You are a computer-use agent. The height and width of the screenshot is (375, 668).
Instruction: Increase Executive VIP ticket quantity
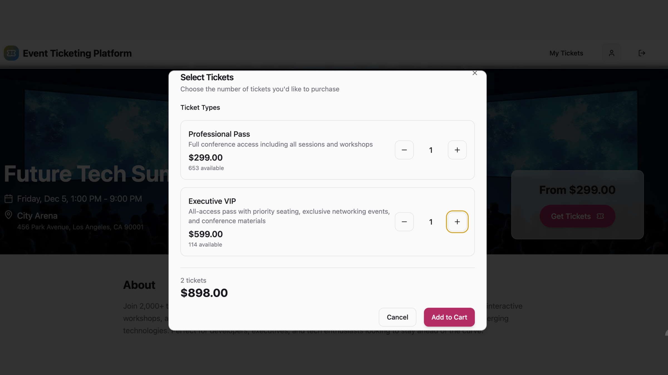[457, 222]
